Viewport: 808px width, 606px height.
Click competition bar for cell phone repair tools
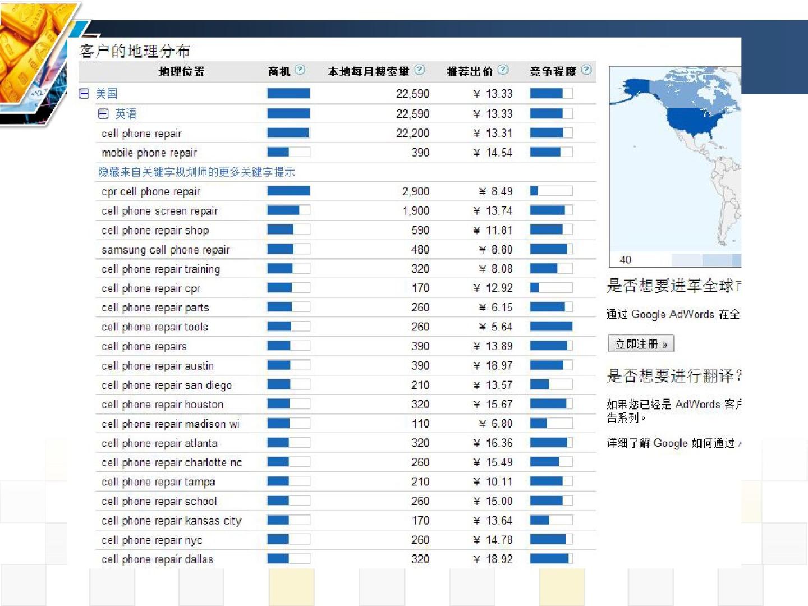click(551, 327)
